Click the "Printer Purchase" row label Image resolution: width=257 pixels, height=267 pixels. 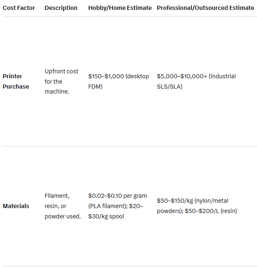pyautogui.click(x=16, y=81)
